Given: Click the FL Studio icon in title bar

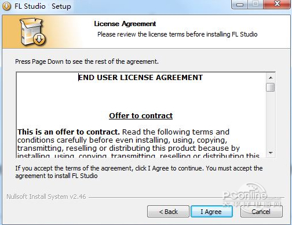Looking at the screenshot, I should click(x=6, y=6).
